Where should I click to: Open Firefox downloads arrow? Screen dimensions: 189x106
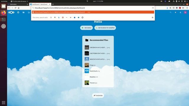[167, 8]
